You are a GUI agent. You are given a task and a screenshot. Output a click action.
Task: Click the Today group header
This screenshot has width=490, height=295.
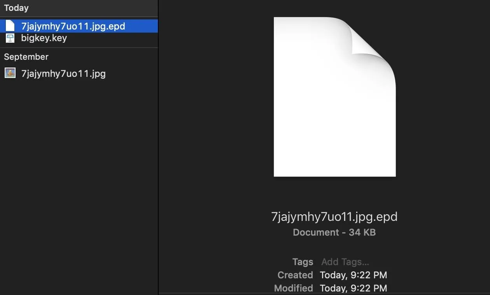pos(16,8)
